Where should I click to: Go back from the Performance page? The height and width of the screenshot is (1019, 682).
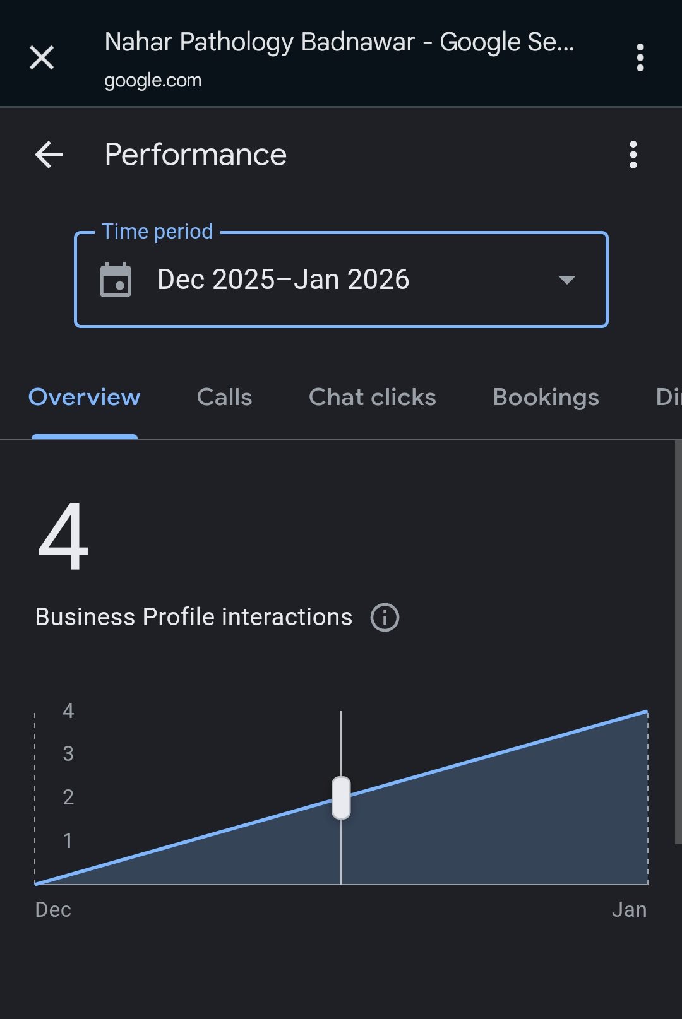pyautogui.click(x=49, y=155)
